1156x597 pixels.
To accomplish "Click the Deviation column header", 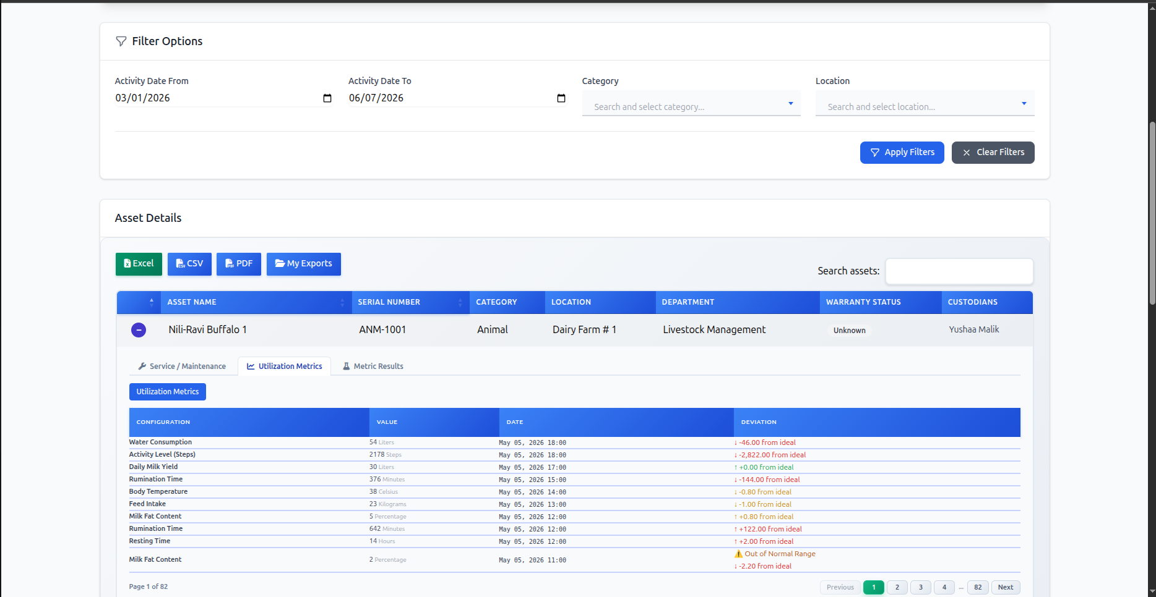I will pyautogui.click(x=877, y=422).
